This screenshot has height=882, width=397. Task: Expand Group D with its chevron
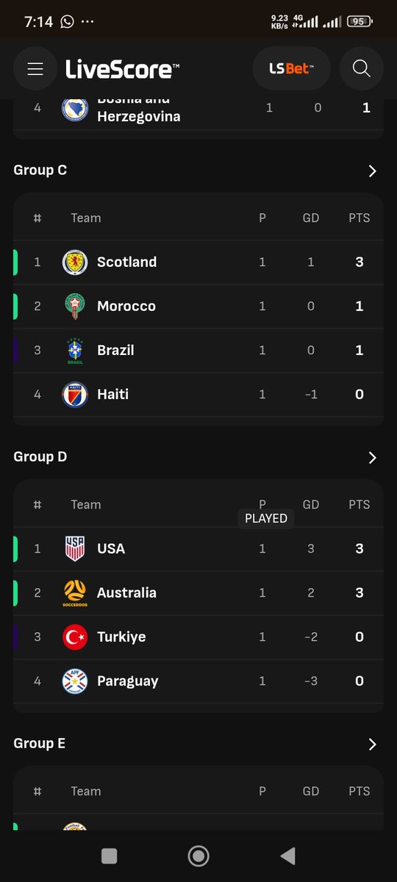372,457
